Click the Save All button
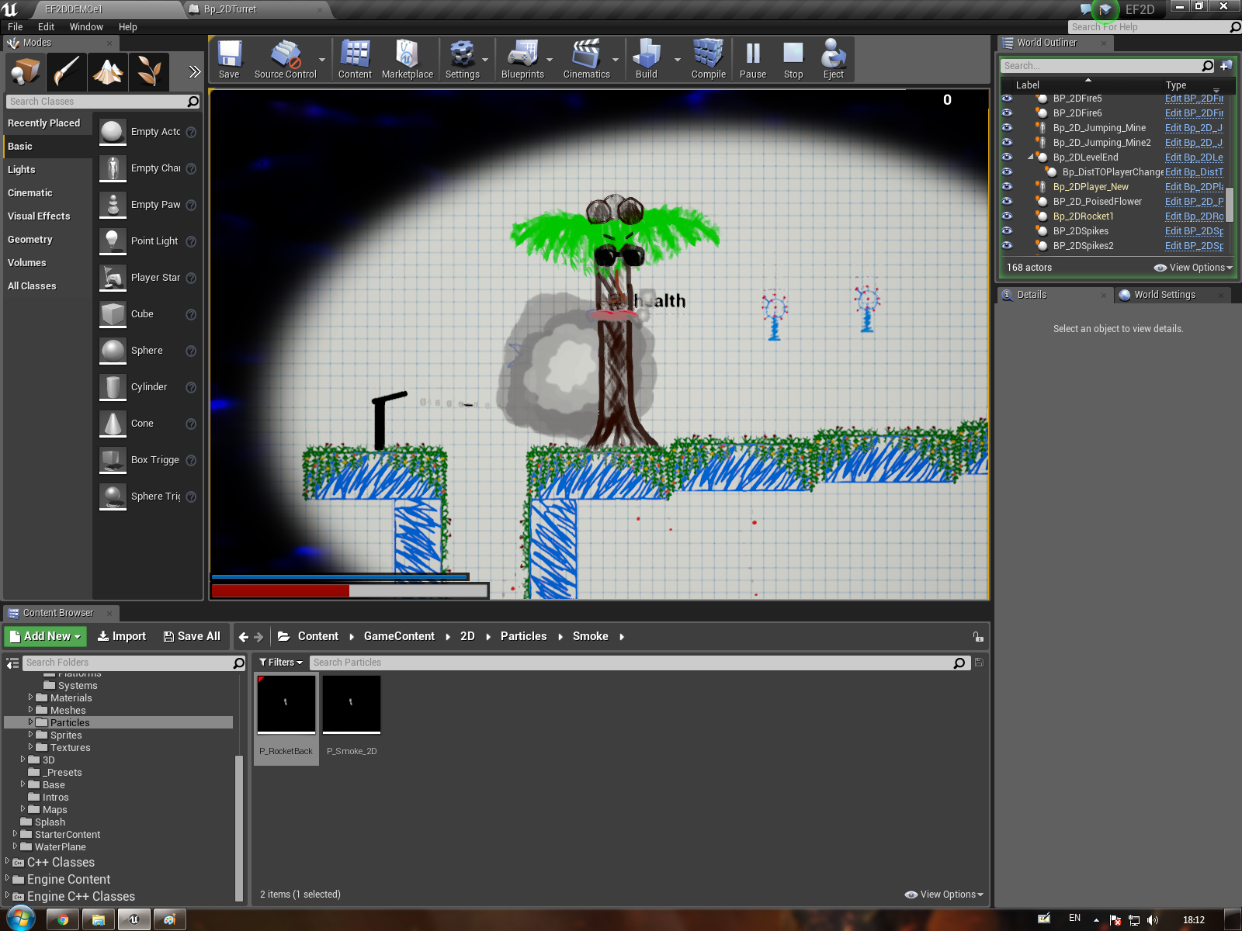The height and width of the screenshot is (931, 1242). click(x=192, y=636)
